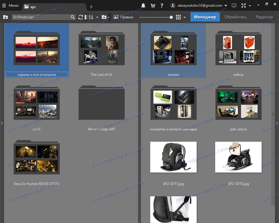The image size is (279, 223).
Task: Toggle the Превью preview button
Action: tap(123, 17)
